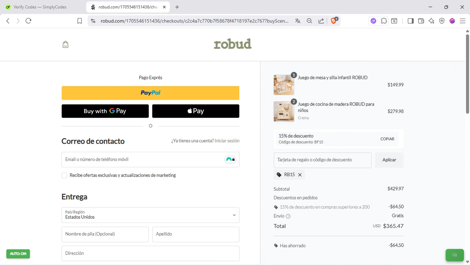Open País/Región dropdown set to Estados Unidos
Viewport: 470px width, 265px height.
coord(150,215)
